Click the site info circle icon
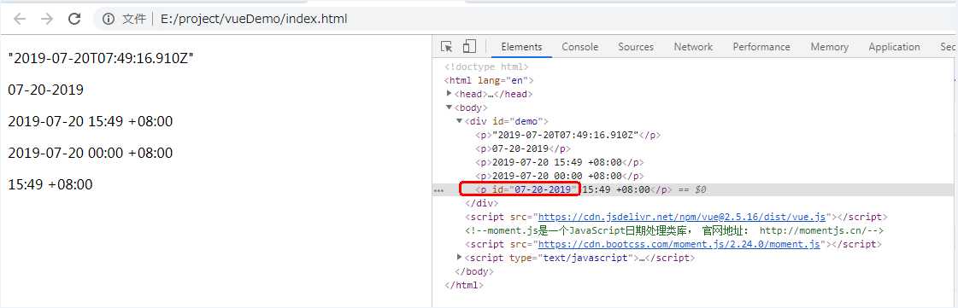Screen dimensions: 958x308 tap(109, 19)
